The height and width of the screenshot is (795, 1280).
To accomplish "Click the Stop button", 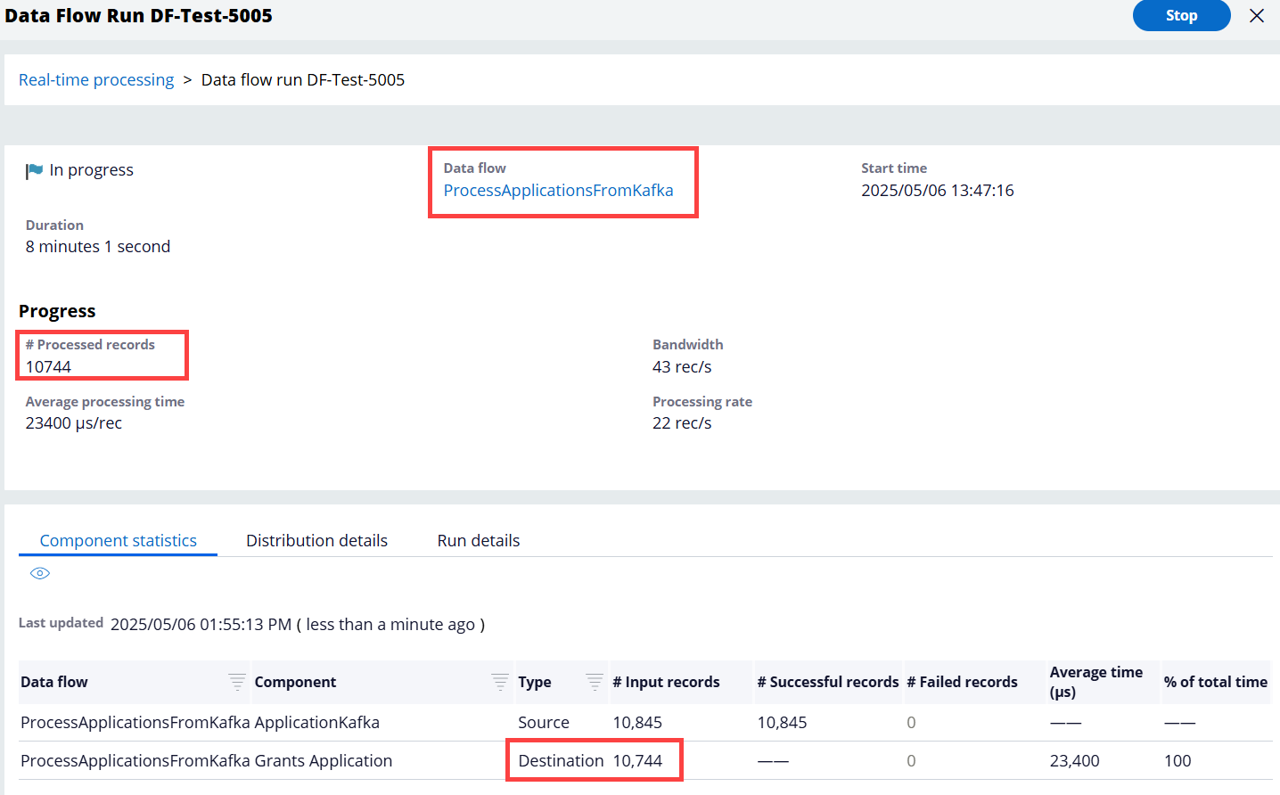I will click(x=1180, y=16).
